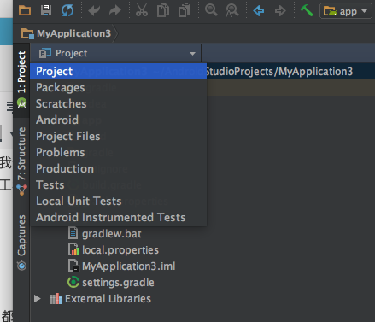Cut selection with the scissors icon
The height and width of the screenshot is (322, 375).
click(x=142, y=10)
